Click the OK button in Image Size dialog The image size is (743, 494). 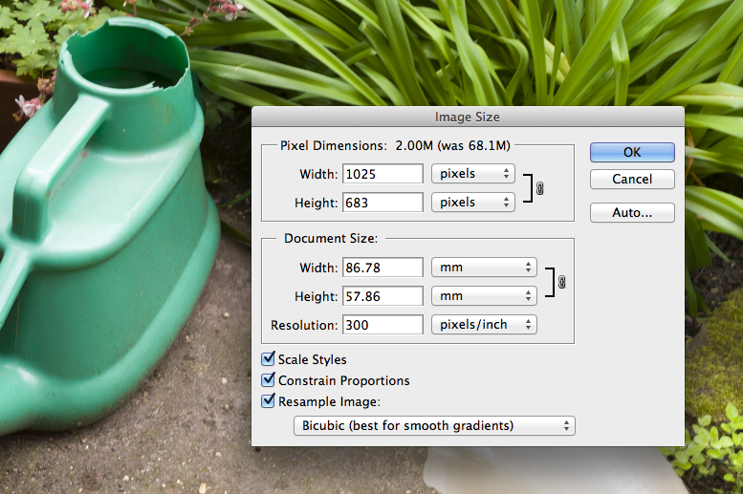tap(632, 152)
